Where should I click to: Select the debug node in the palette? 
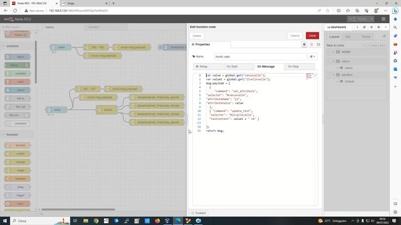pos(18,65)
